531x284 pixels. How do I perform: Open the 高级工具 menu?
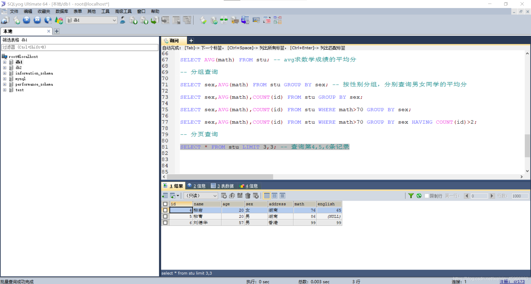tap(123, 11)
